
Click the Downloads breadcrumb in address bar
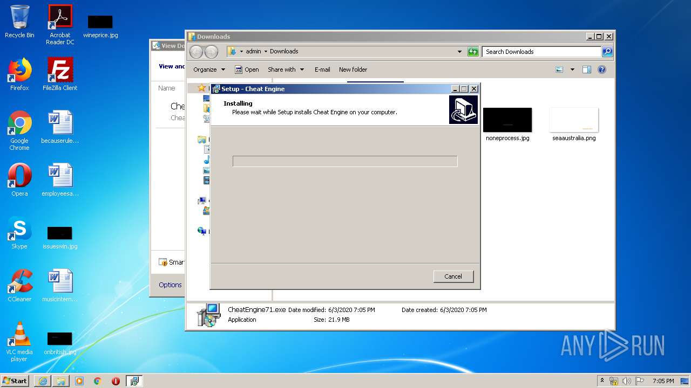tap(284, 52)
